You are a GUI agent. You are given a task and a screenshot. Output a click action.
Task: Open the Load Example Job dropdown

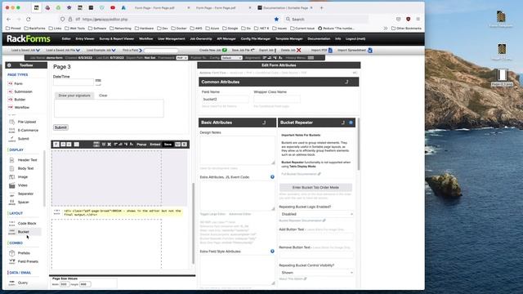click(x=101, y=51)
